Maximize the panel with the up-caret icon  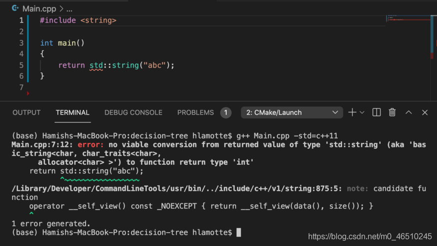click(x=409, y=113)
